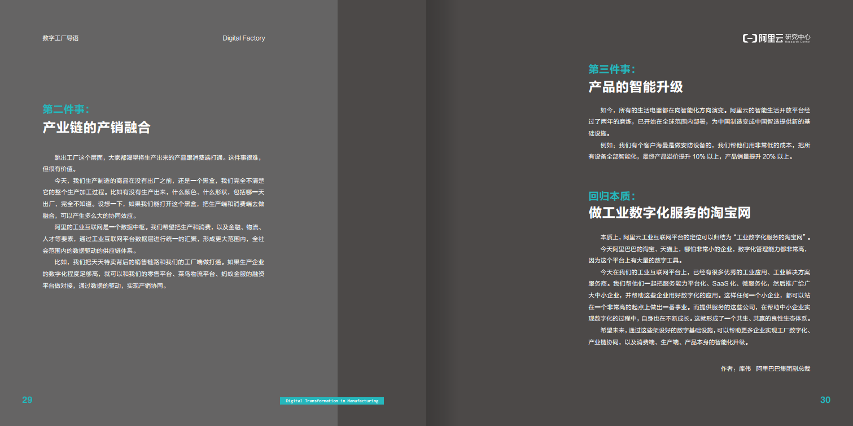Click the Digital Factory header label
The width and height of the screenshot is (853, 426).
click(243, 38)
